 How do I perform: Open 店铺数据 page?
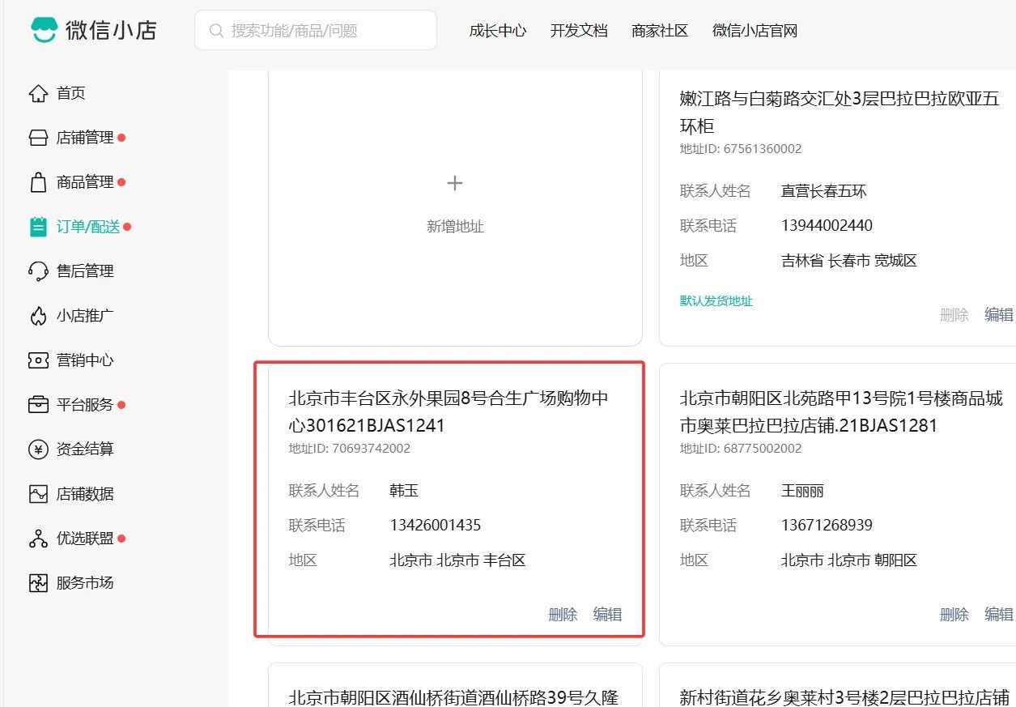pyautogui.click(x=85, y=494)
